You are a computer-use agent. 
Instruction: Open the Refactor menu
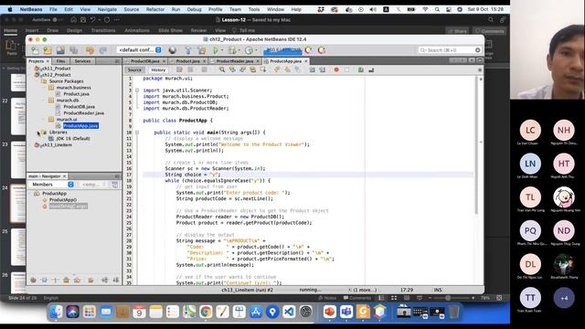[x=155, y=9]
